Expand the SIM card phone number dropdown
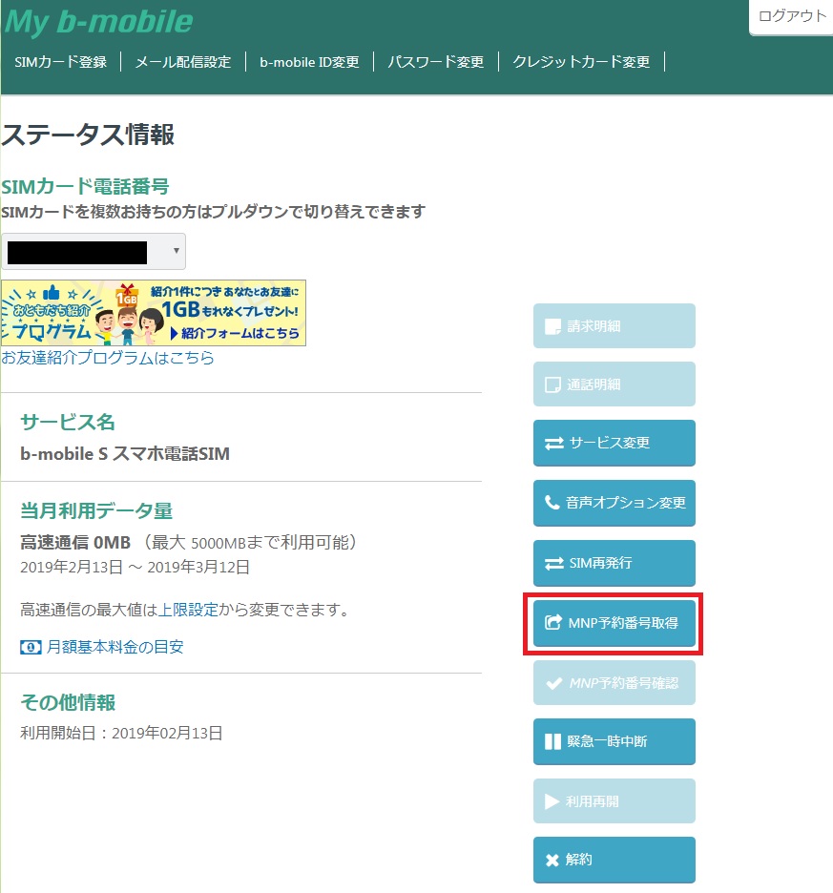The image size is (833, 893). [x=94, y=251]
